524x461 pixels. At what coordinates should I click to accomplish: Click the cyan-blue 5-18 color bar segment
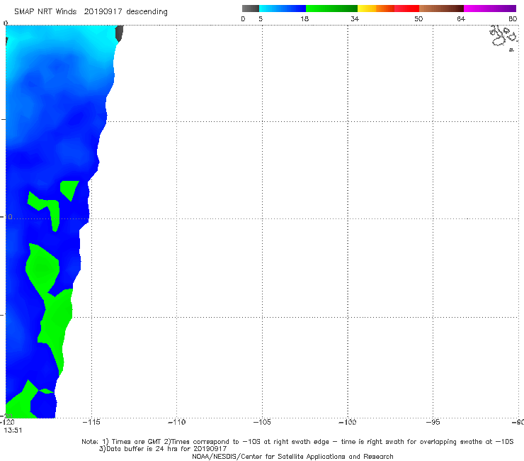click(x=283, y=9)
